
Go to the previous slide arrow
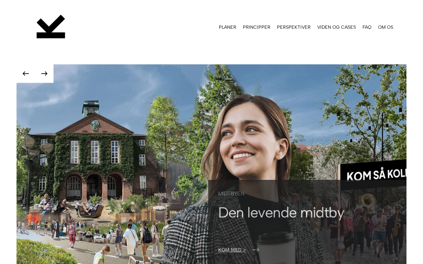pos(26,74)
